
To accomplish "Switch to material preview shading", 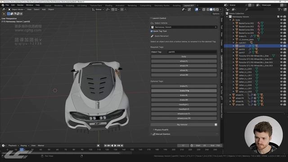I will coord(214,9).
